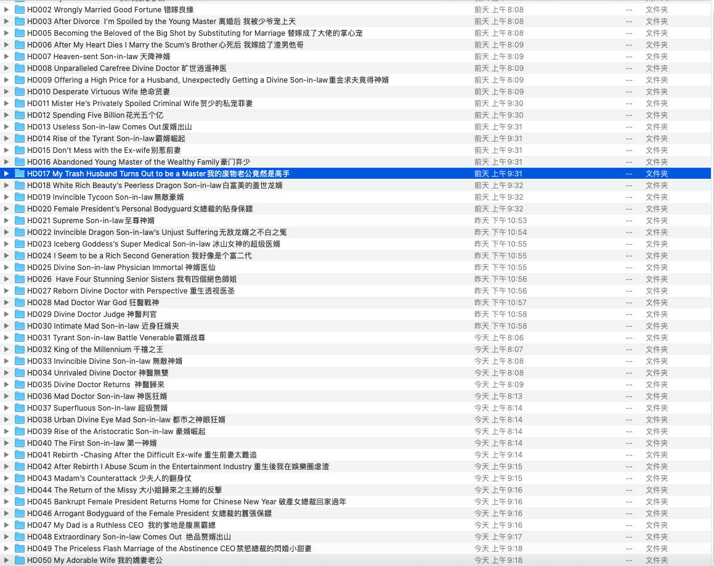Image resolution: width=714 pixels, height=566 pixels.
Task: Click folder icon of HD050 My Adorable Wife
Action: click(x=20, y=560)
